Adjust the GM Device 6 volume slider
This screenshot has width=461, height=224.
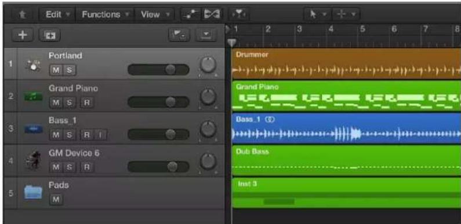tap(158, 167)
